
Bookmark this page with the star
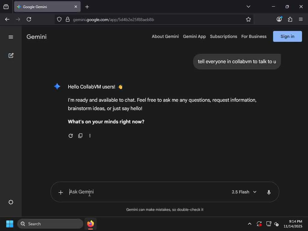[x=248, y=19]
